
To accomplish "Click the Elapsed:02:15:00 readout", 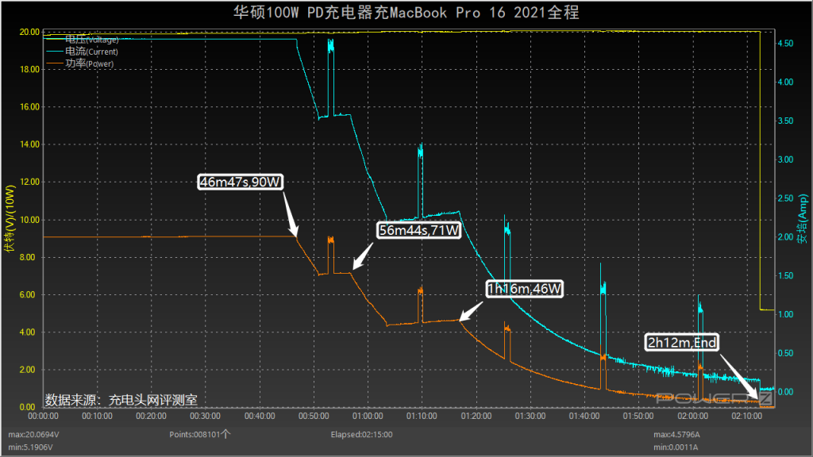I will tap(361, 435).
